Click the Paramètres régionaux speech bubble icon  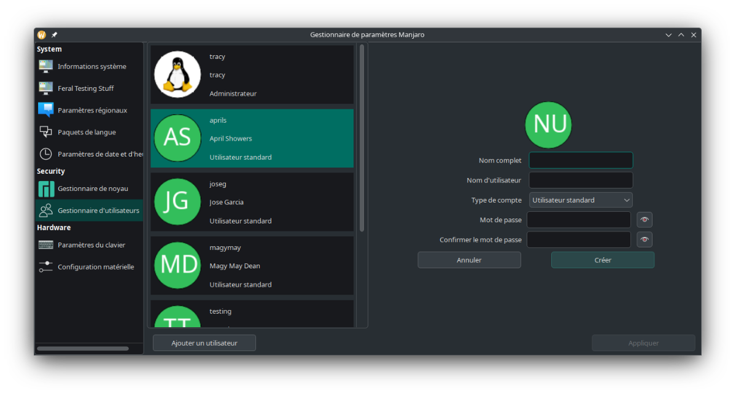pyautogui.click(x=45, y=110)
